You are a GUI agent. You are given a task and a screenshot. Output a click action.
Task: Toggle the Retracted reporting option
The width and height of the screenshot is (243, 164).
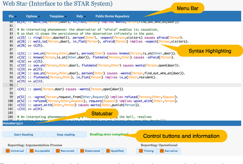[x=65, y=151]
